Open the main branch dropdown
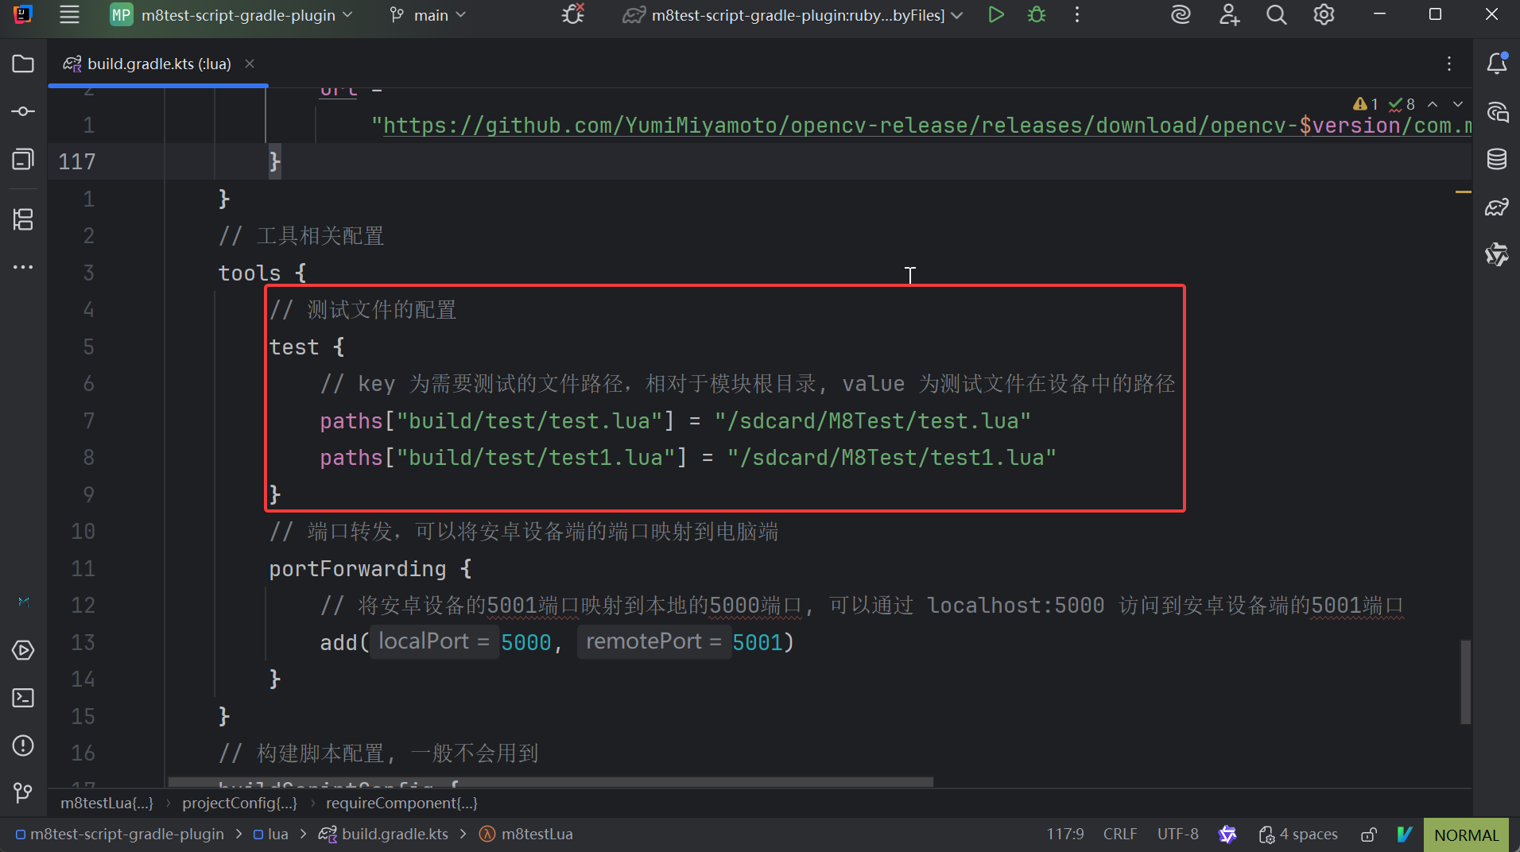Screen dimensions: 1520x852 pyautogui.click(x=428, y=15)
